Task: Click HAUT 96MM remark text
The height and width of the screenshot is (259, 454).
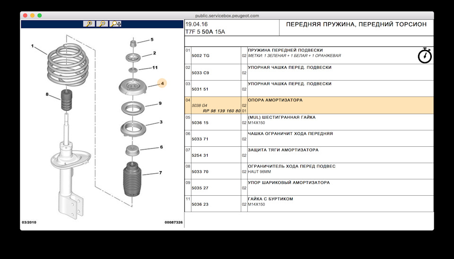Action: 259,172
